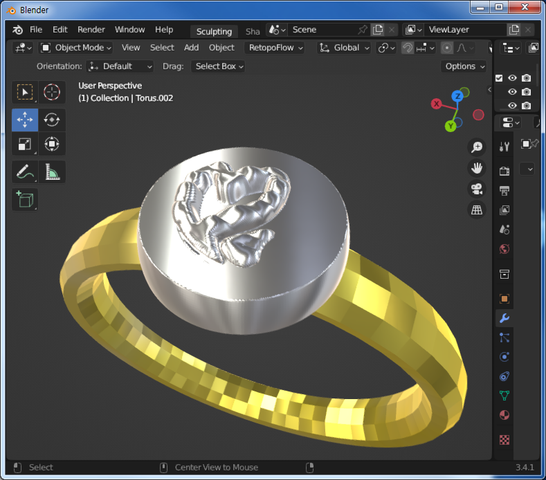Open the Modifiers wrench tab
Viewport: 546px width, 480px height.
click(x=504, y=318)
